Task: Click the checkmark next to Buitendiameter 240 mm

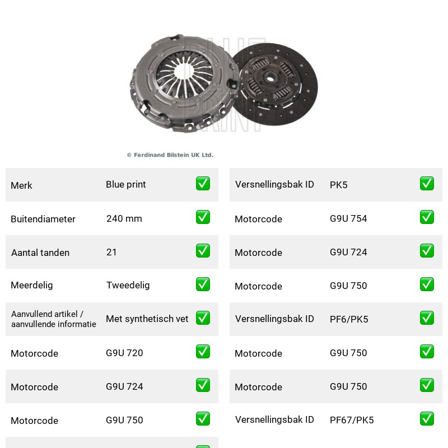Action: [203, 217]
